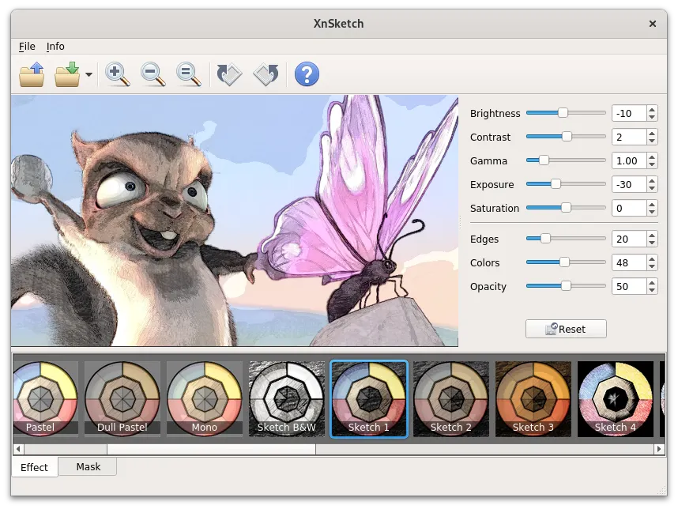Save image with green arrow folder icon
Image resolution: width=678 pixels, height=509 pixels.
pos(67,74)
